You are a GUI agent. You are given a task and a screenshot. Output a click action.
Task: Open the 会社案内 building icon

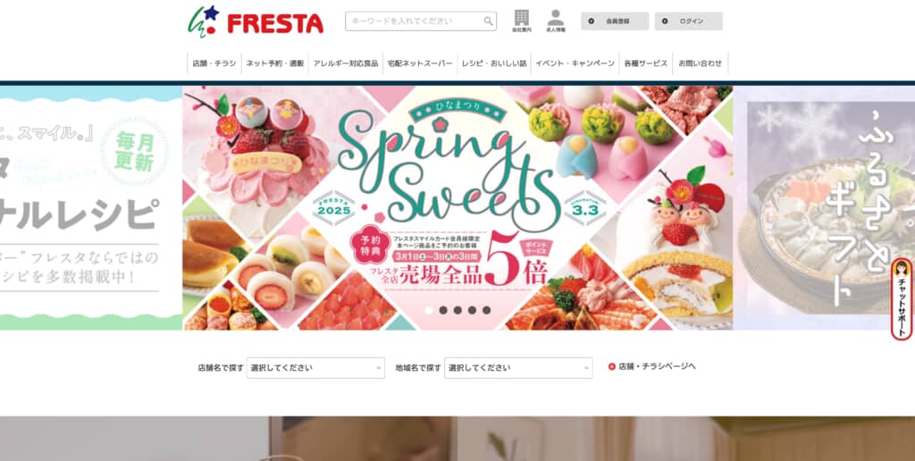pos(522,21)
